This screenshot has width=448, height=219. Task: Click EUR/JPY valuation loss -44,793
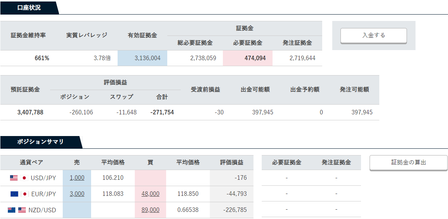(237, 194)
